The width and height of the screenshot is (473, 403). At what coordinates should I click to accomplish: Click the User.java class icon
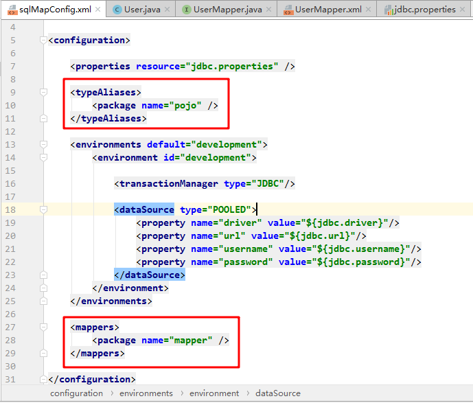click(117, 10)
